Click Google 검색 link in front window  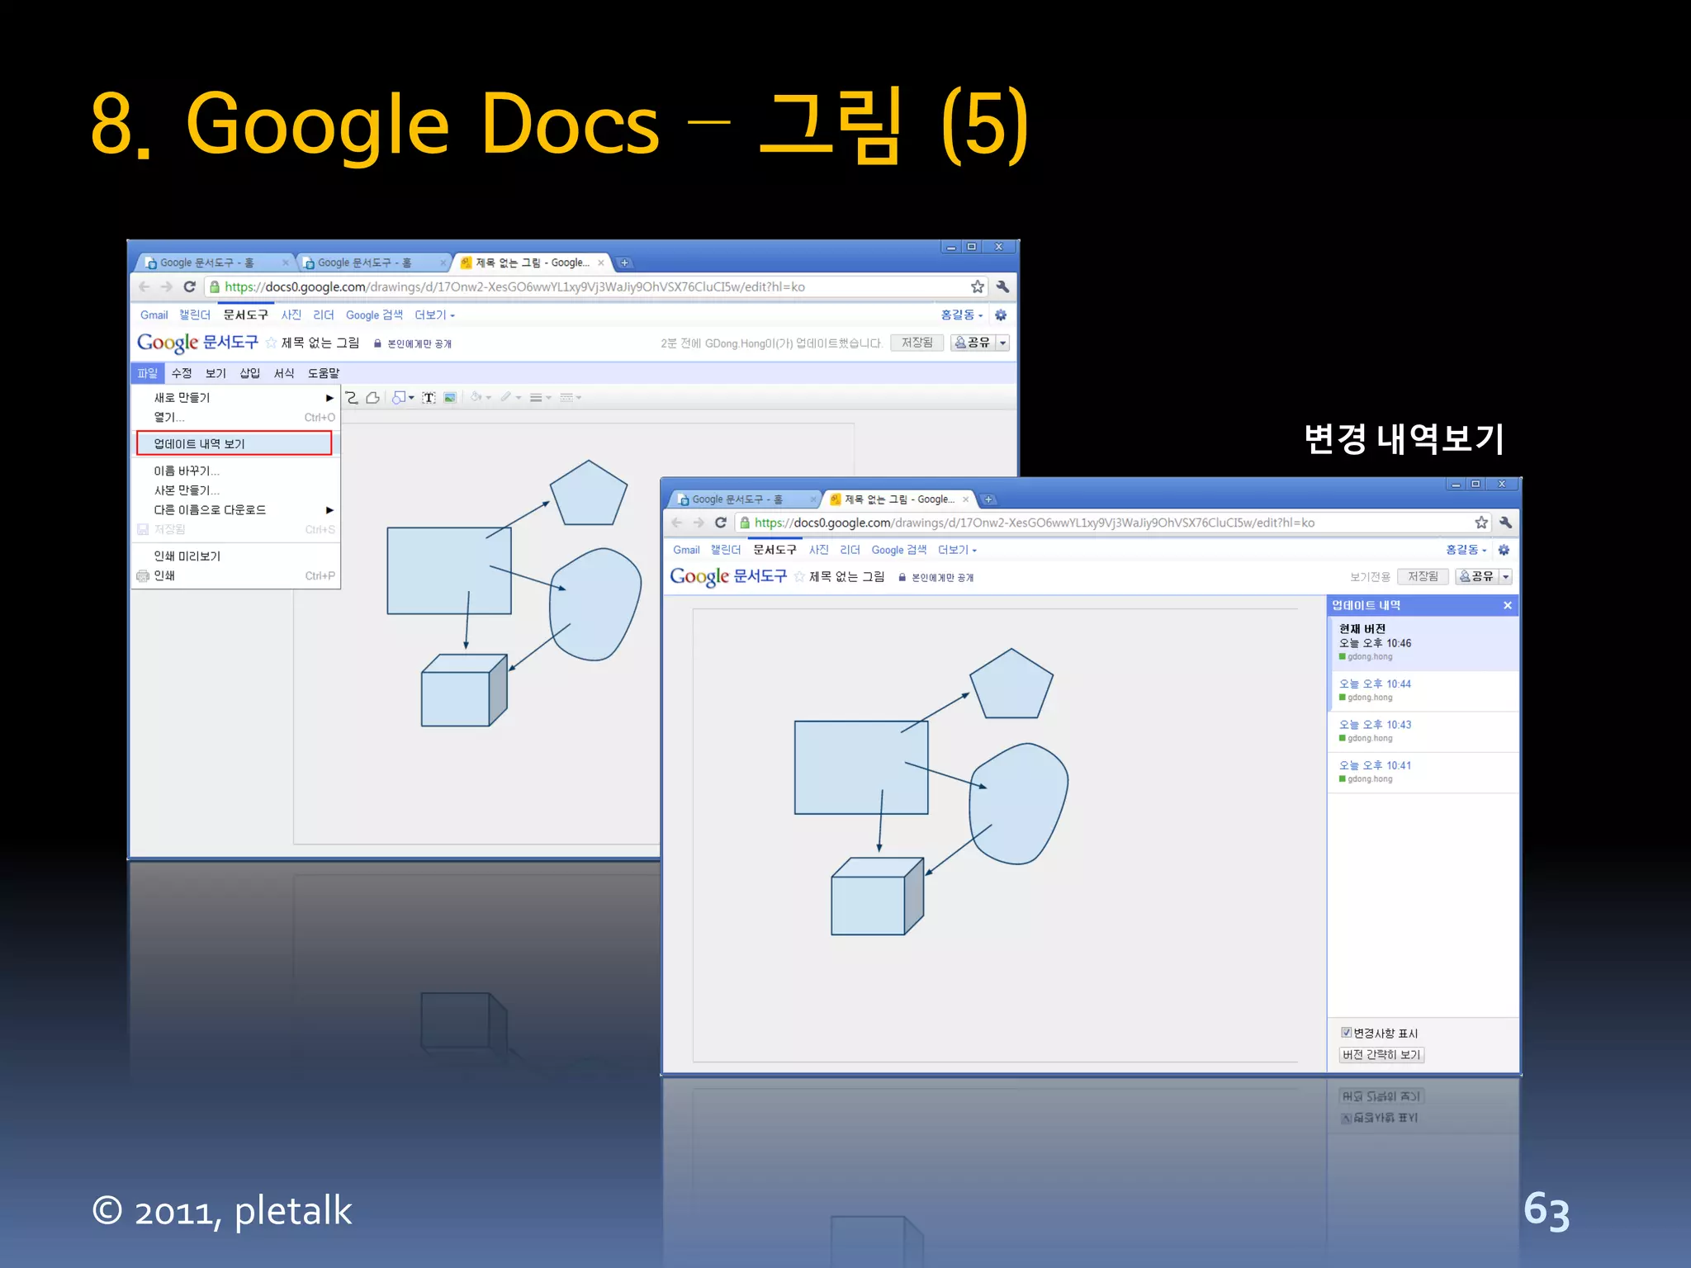[x=898, y=550]
